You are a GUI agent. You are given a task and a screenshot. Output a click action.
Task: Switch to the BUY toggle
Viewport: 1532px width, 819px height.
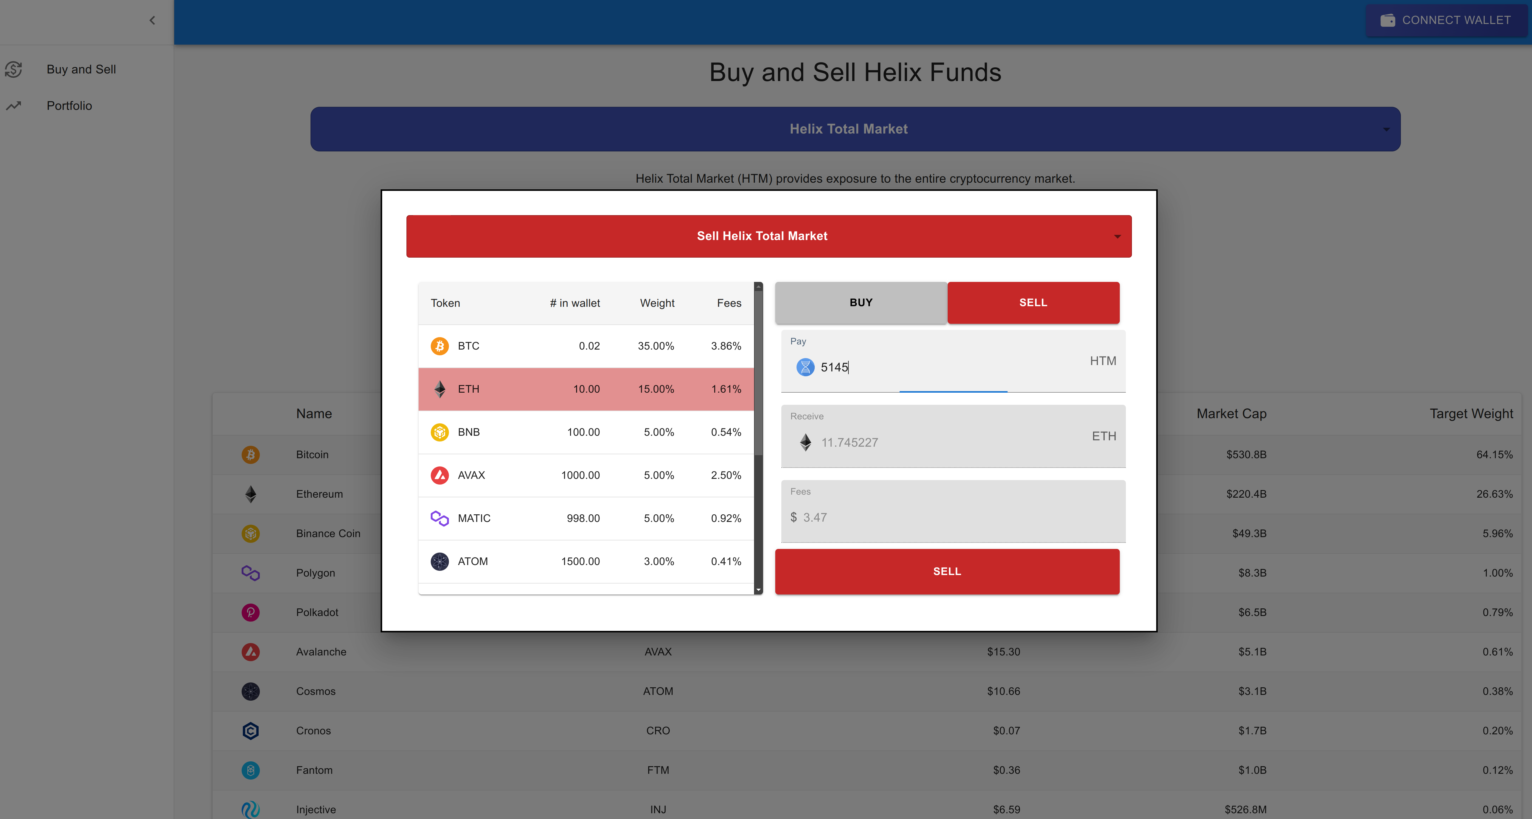[861, 303]
